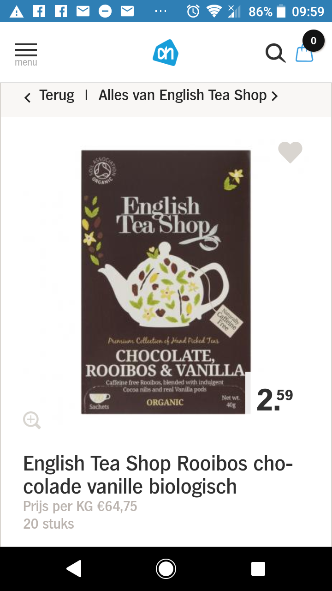Tap the cart item count badge
332x591 pixels.
pos(314,41)
